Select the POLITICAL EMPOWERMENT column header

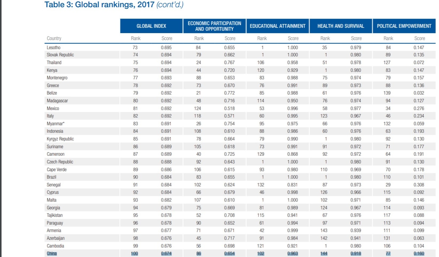coord(404,26)
